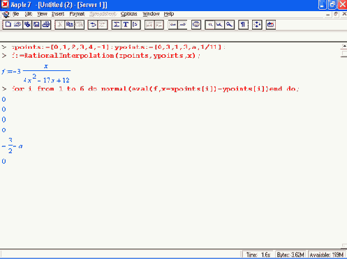Click the Time: 1.6s status field

pos(258,255)
